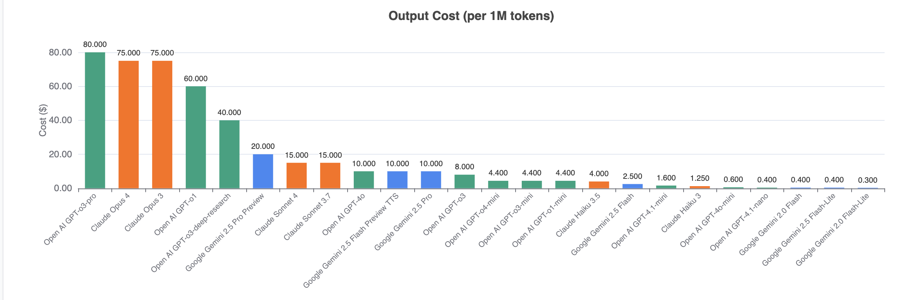Click the GPT-o3-deep-research green bar
Image resolution: width=914 pixels, height=300 pixels.
pyautogui.click(x=229, y=154)
